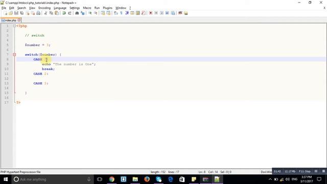Show hidden system tray icons chevron
This screenshot has width=327, height=184.
[270, 179]
